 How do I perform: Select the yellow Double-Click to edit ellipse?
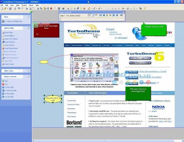(53, 99)
